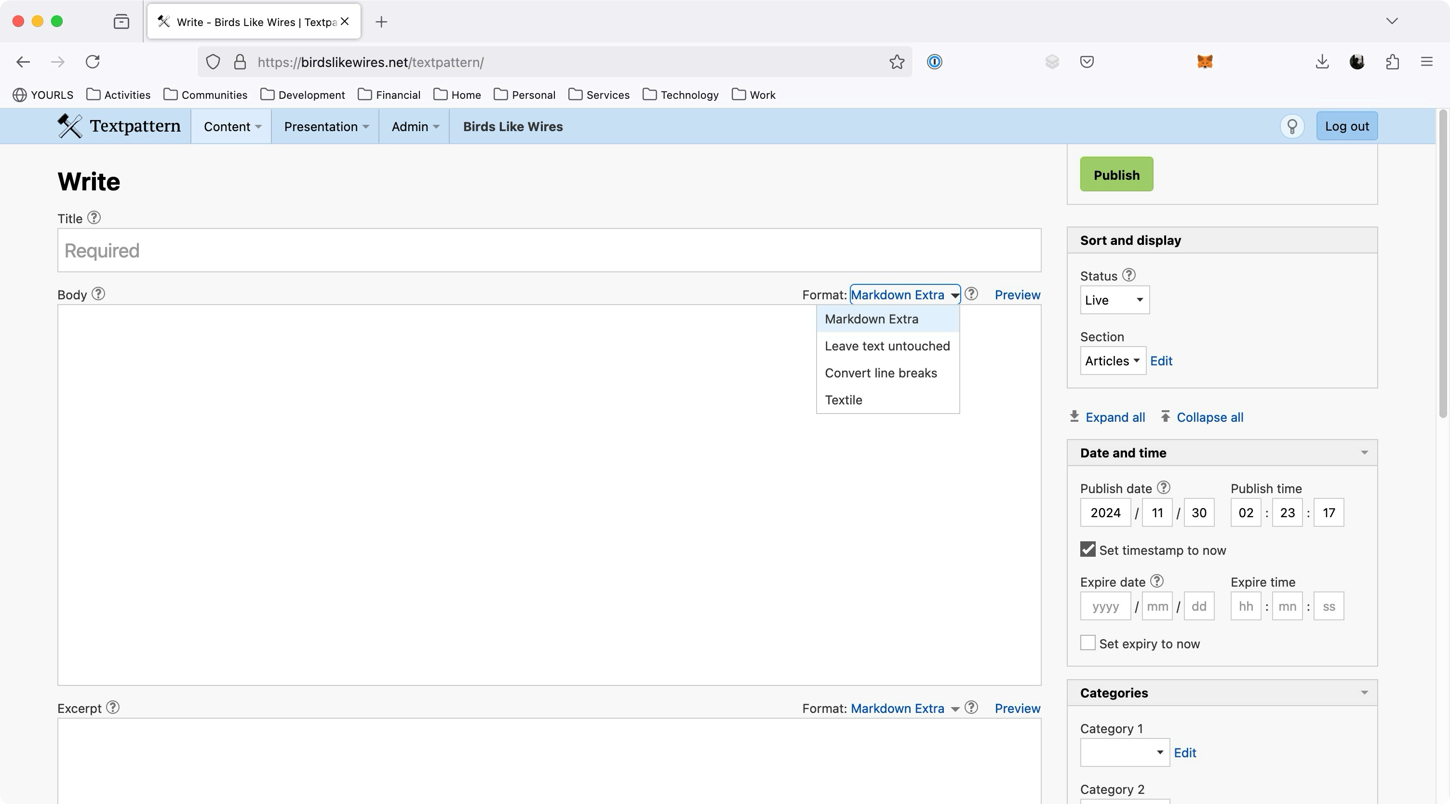Click Edit next to Category 1
The image size is (1450, 804).
coord(1185,753)
